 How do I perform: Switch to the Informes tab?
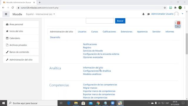[x=170, y=32]
